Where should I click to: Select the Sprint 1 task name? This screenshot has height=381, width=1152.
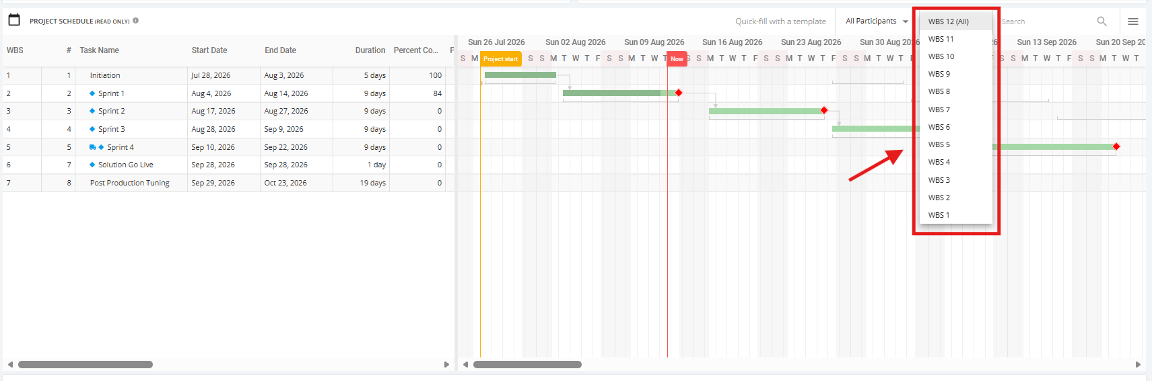pyautogui.click(x=111, y=93)
